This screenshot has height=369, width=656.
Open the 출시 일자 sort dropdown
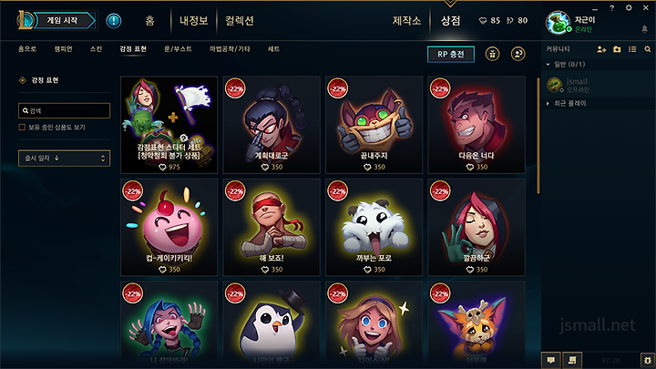(x=65, y=159)
